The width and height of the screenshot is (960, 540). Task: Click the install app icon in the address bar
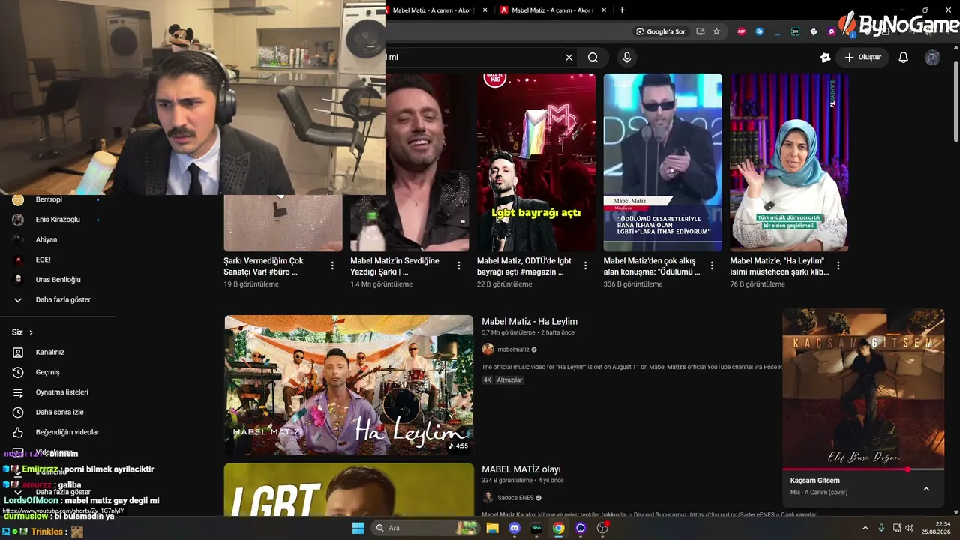click(x=700, y=31)
